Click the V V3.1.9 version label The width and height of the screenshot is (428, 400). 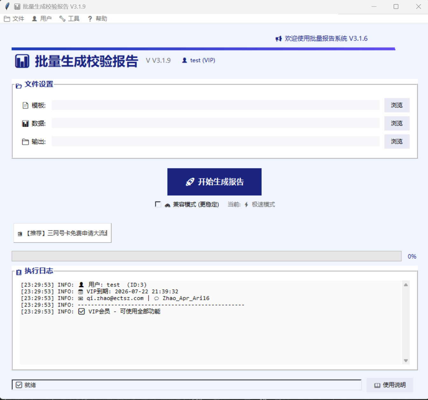[158, 60]
